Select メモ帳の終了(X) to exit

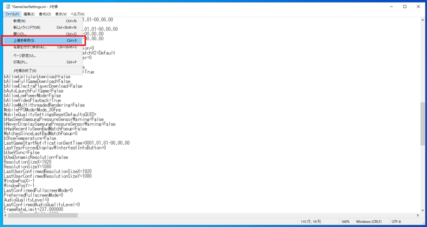click(43, 71)
